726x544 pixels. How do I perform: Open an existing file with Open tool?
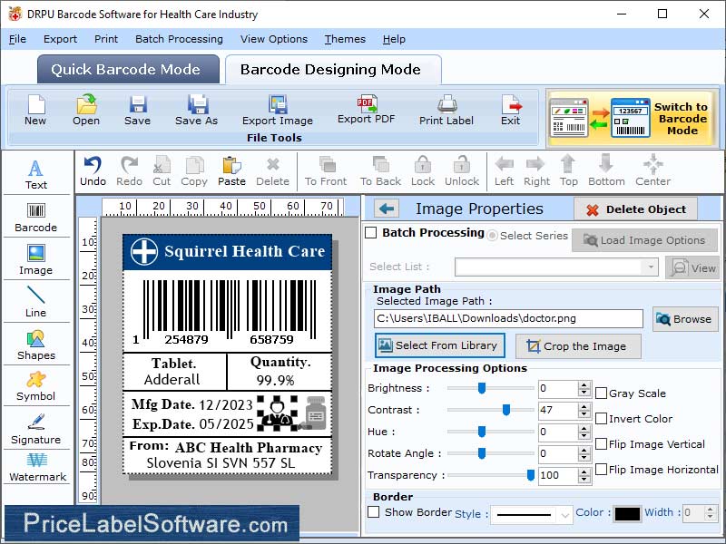pos(86,110)
